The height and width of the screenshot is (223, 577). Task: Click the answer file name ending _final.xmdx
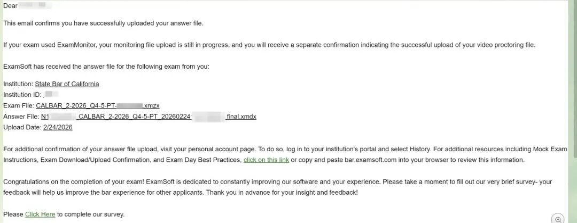[x=149, y=117]
